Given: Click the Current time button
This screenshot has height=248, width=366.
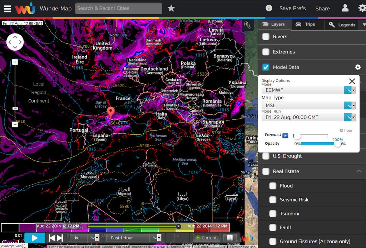Looking at the screenshot, I should (x=207, y=238).
